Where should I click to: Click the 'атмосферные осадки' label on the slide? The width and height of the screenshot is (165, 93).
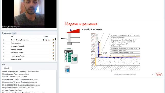pyautogui.click(x=92, y=29)
